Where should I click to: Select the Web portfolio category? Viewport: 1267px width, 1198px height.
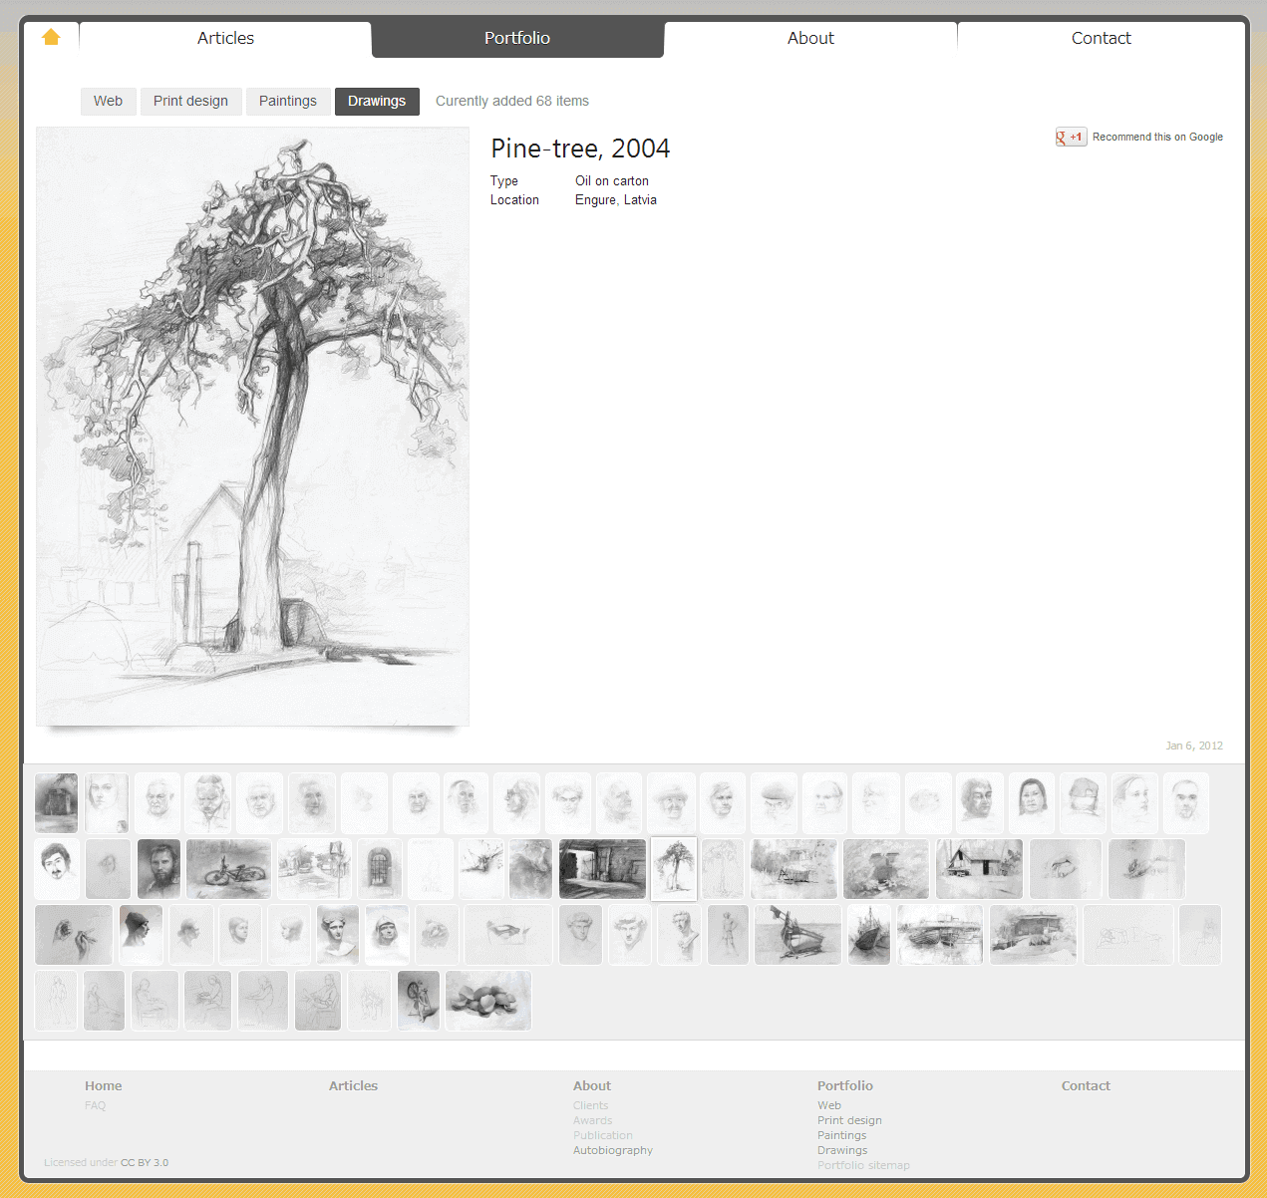click(108, 101)
